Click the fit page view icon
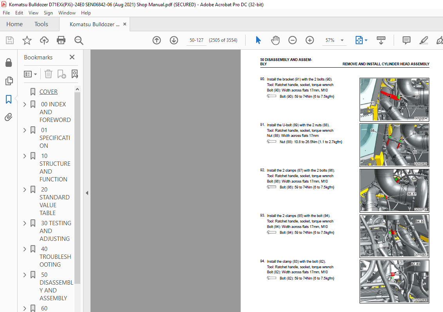This screenshot has width=443, height=312. (359, 40)
